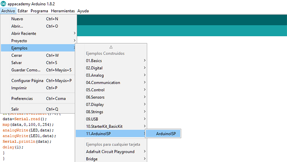Select Imprimir to print the sketch
This screenshot has width=287, height=162.
click(x=38, y=88)
